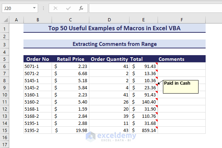The image size is (222, 148).
Task: Click the 'Paid in Cash' comment box
Action: [x=180, y=87]
